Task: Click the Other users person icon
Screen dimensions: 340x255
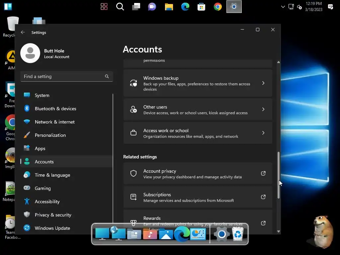Action: click(133, 109)
